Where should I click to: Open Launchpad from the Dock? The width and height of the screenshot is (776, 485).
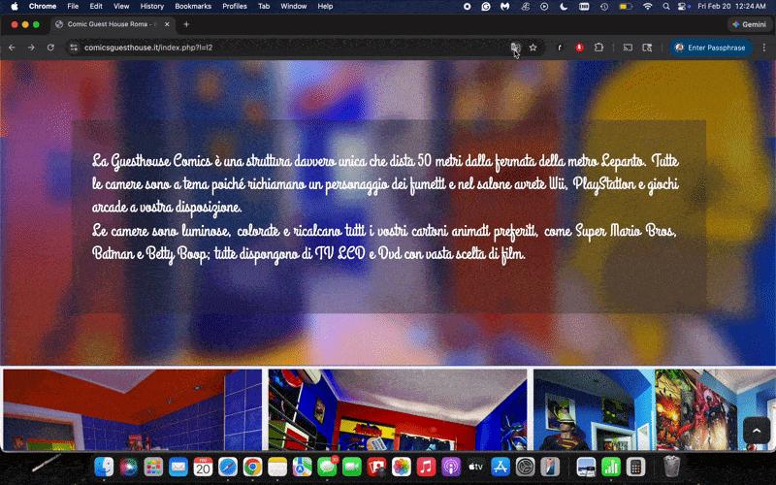pos(153,467)
